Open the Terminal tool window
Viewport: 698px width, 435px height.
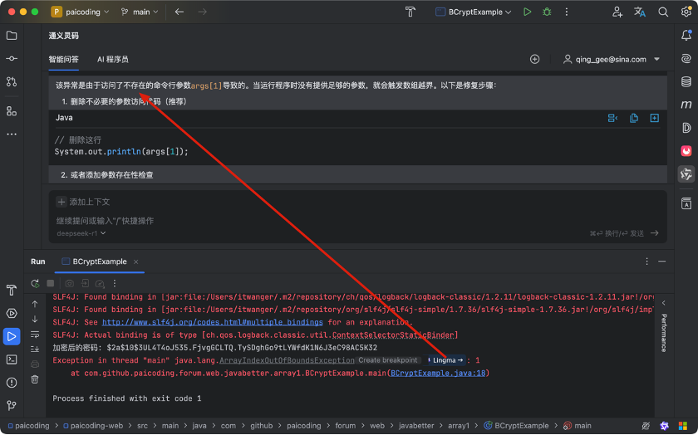(x=12, y=359)
